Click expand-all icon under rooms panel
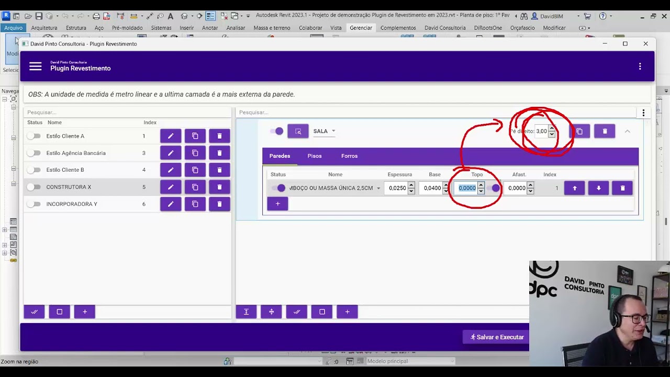Viewport: 670px width, 377px height. pyautogui.click(x=246, y=312)
